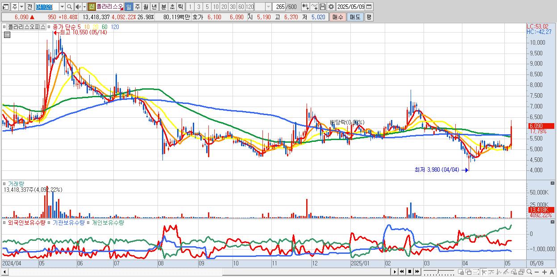Click the 폴라리스오피스 chart legend label

tap(27, 27)
